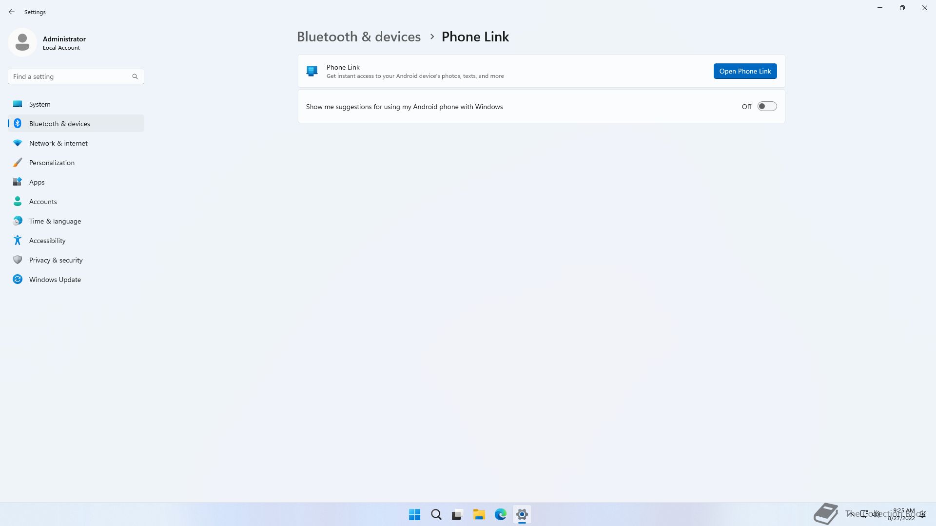Select the System menu item
Image resolution: width=936 pixels, height=526 pixels.
tap(40, 103)
